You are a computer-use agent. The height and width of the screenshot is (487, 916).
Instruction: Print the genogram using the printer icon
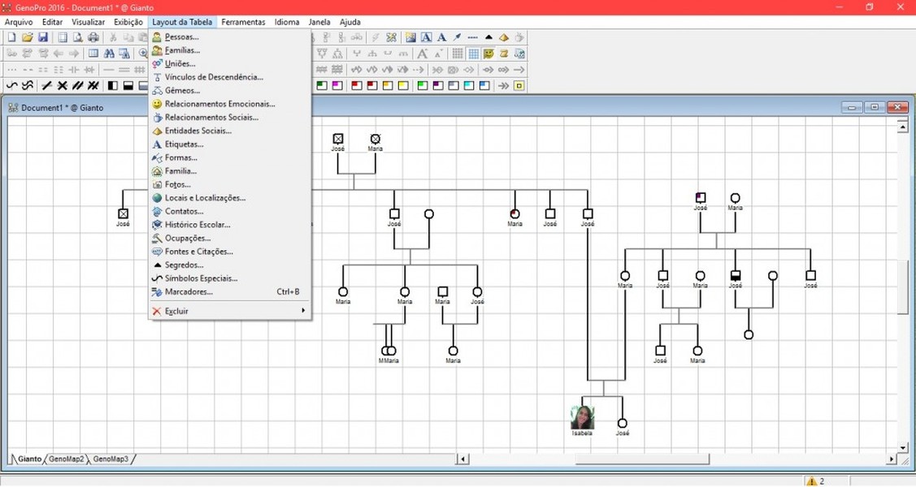92,37
